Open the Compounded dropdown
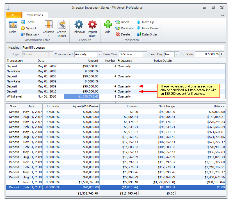233x204 pixels. coord(99,54)
